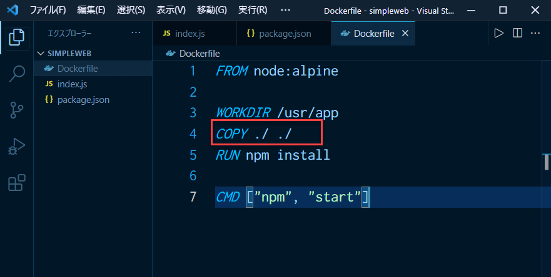
Task: Click the RUN keyword on line 5
Action: (228, 155)
